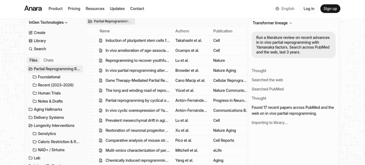The height and width of the screenshot is (165, 365).
Task: Click document icon for Takahashi et al. paper
Action: [101, 41]
